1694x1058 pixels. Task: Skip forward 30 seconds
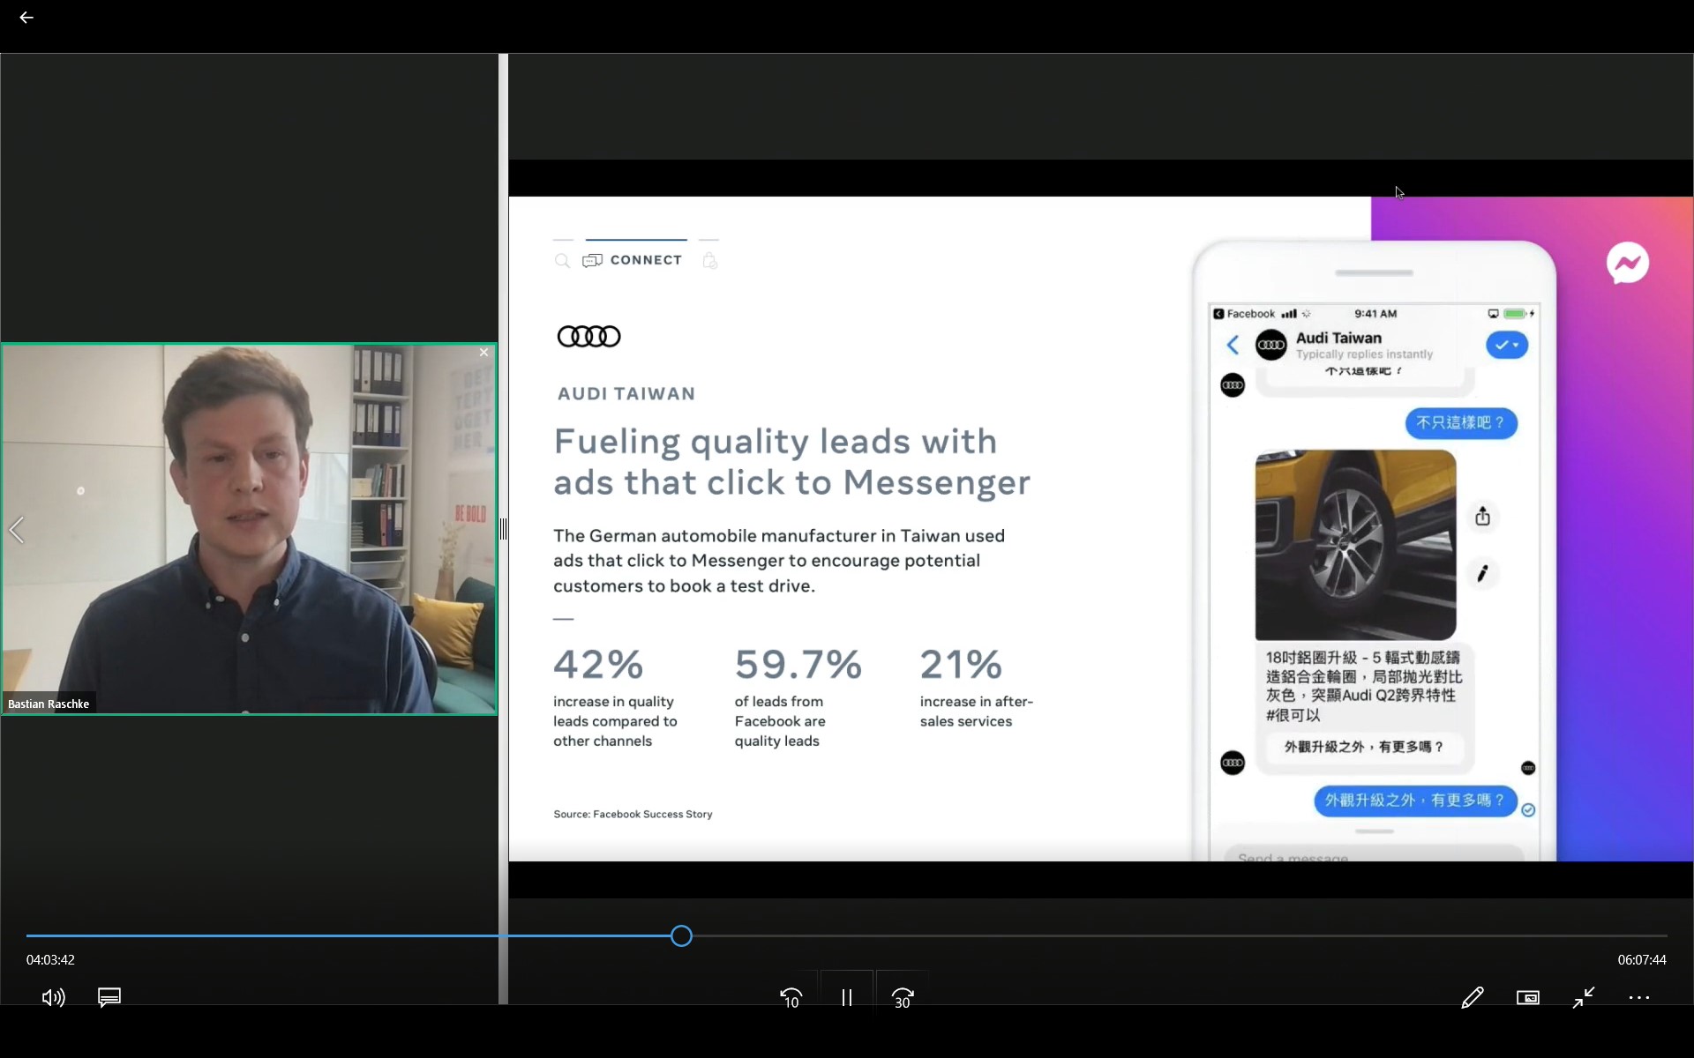click(903, 997)
